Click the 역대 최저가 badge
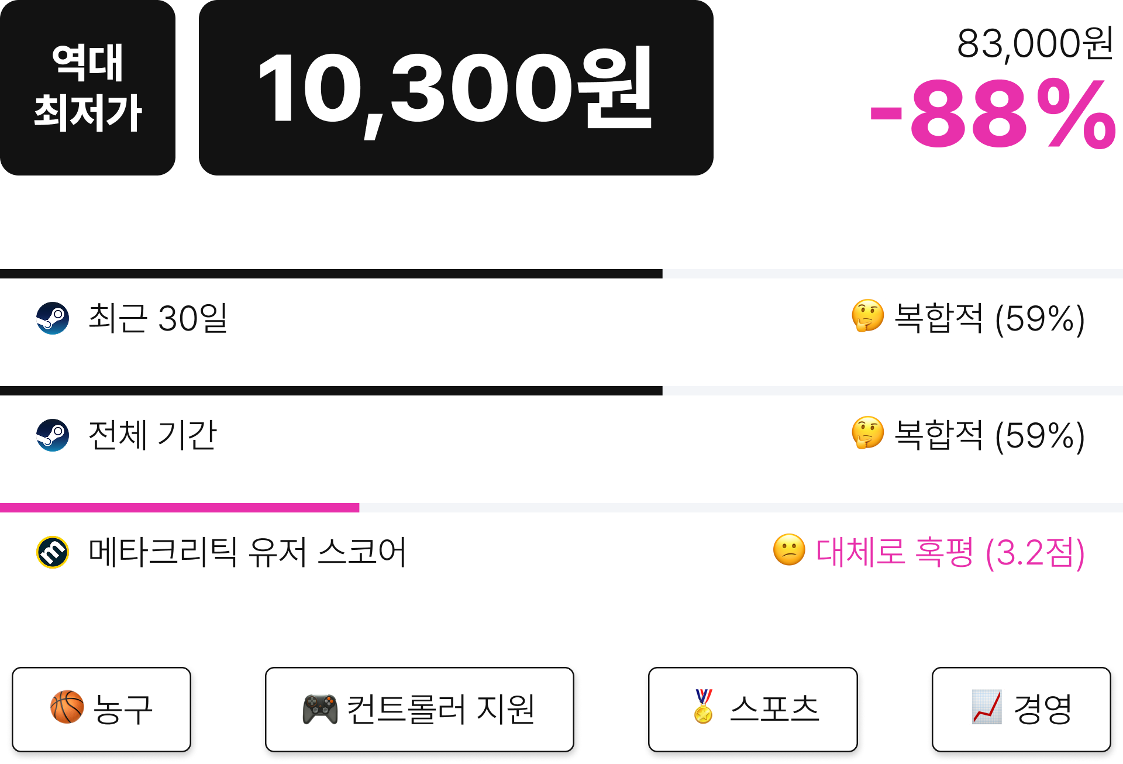Screen dimensions: 1123x764 88,88
